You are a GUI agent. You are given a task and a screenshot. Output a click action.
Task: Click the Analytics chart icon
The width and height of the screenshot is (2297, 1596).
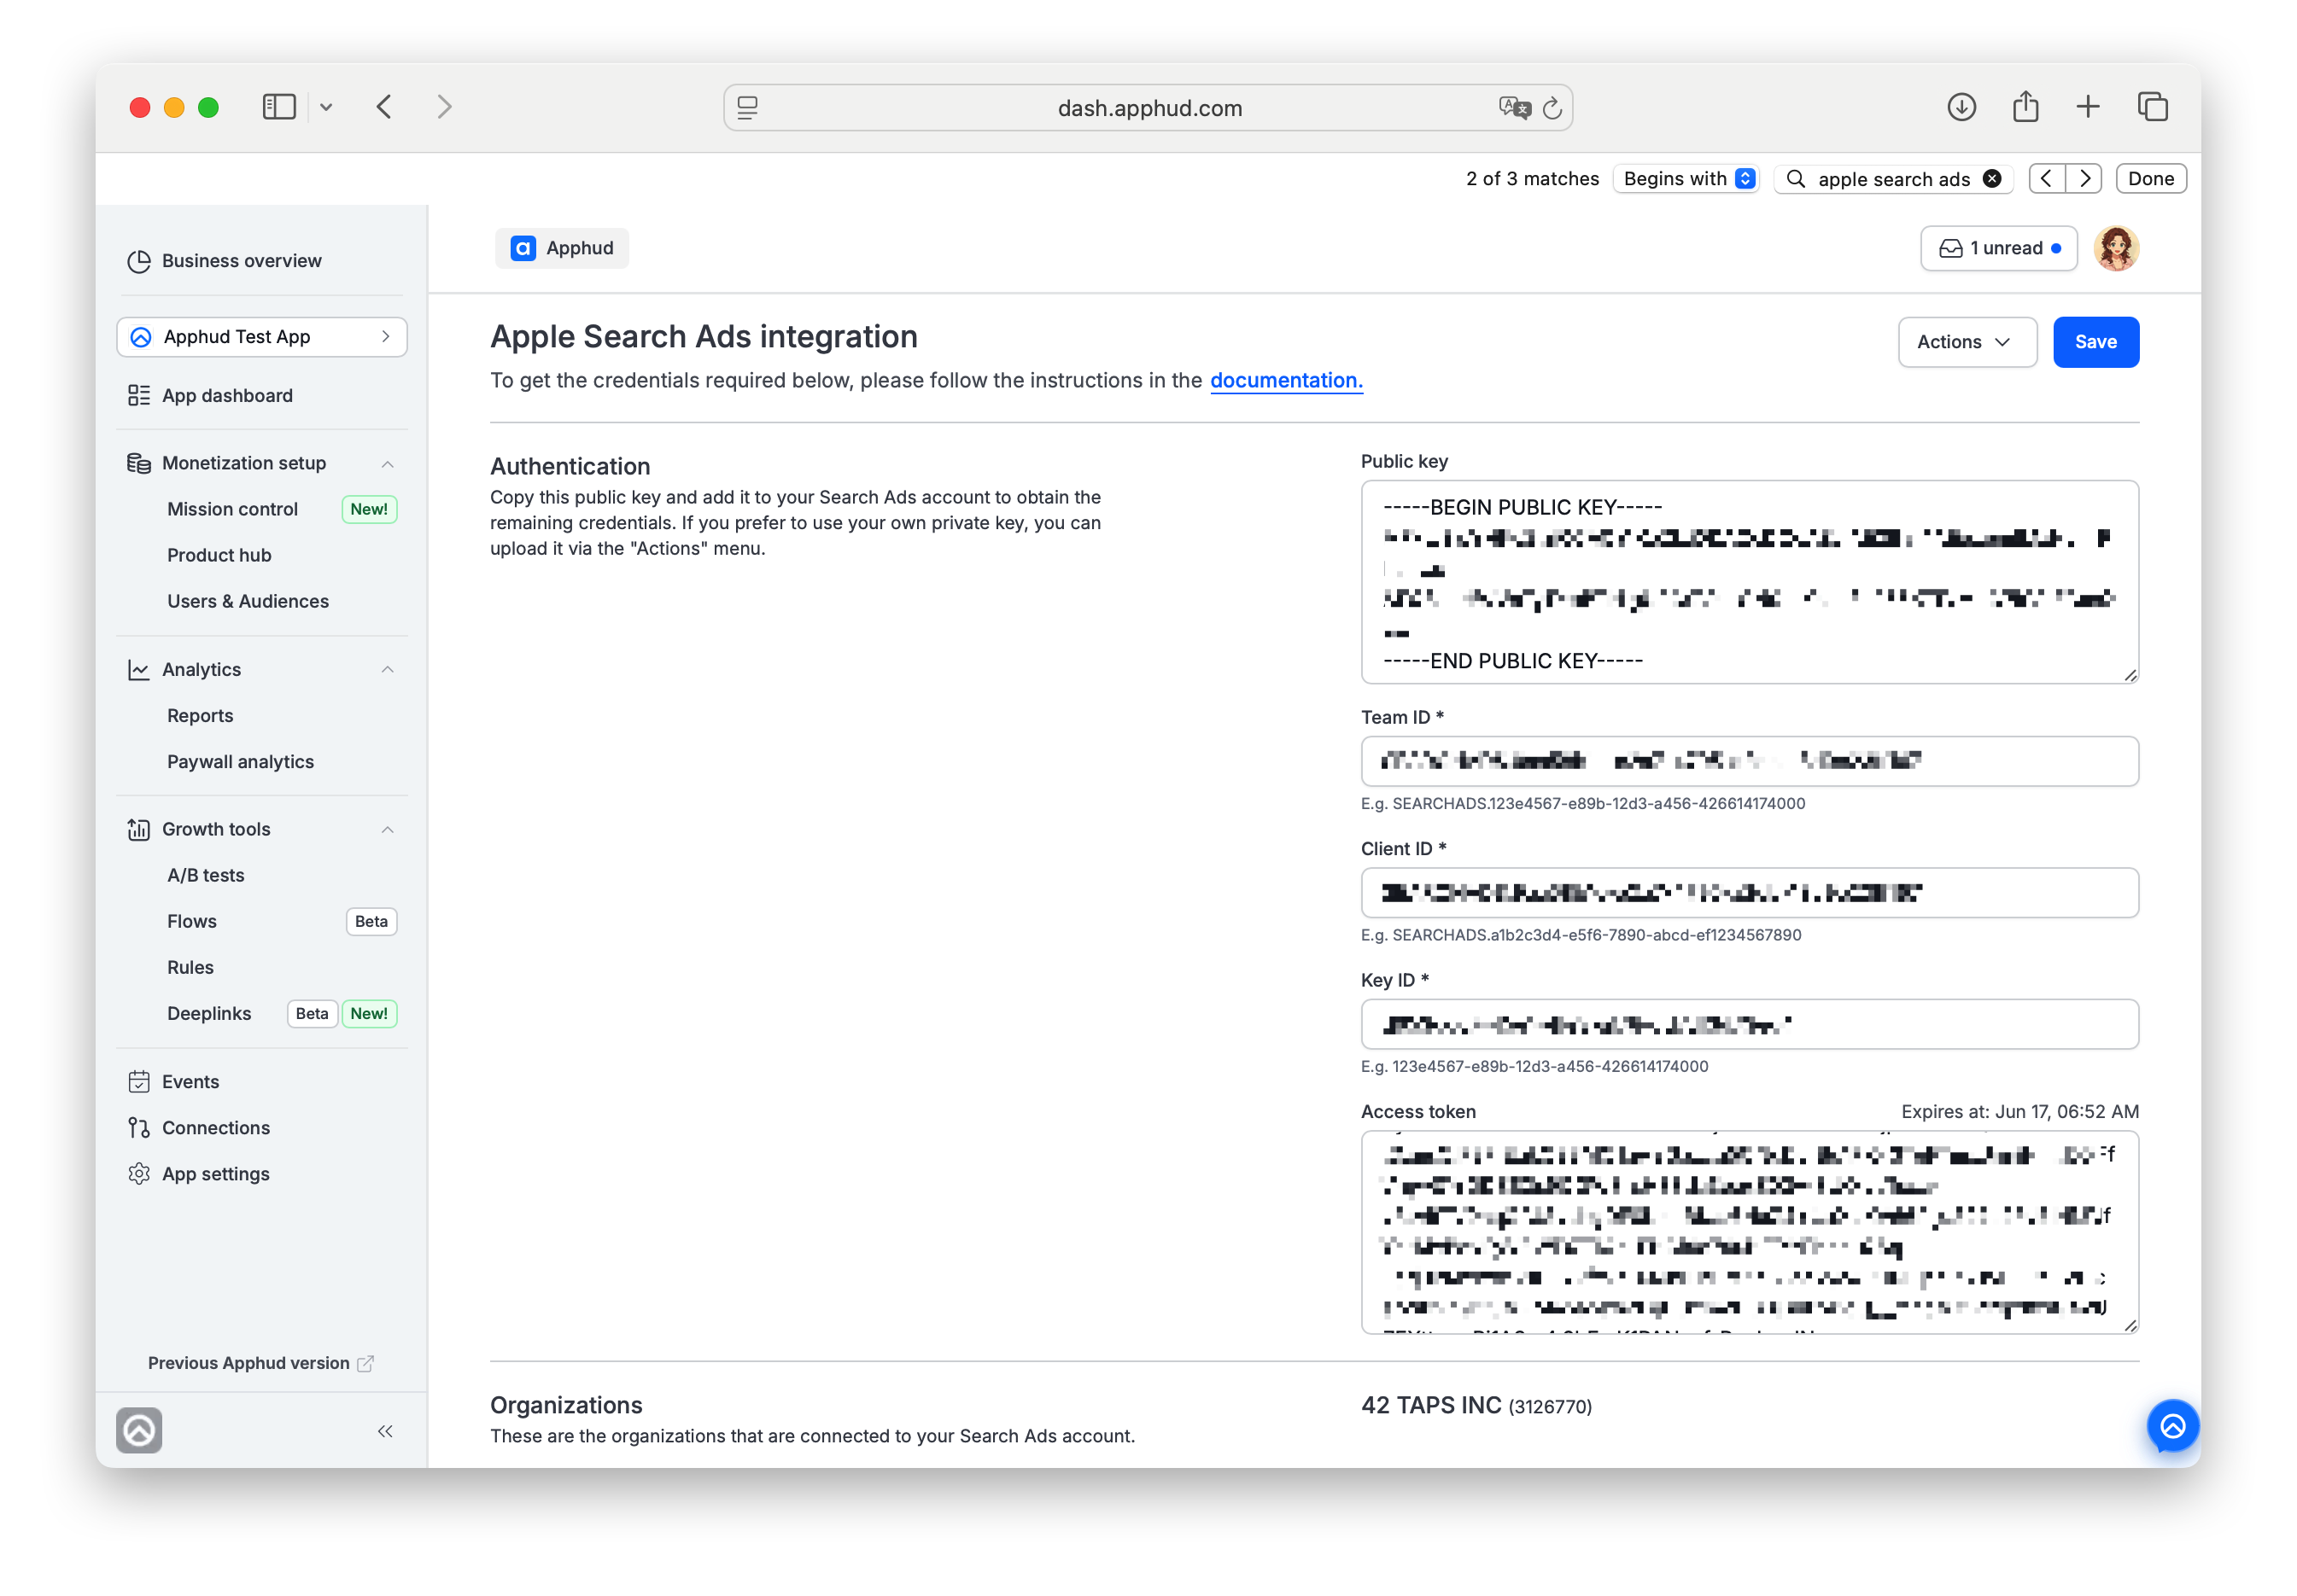click(139, 670)
